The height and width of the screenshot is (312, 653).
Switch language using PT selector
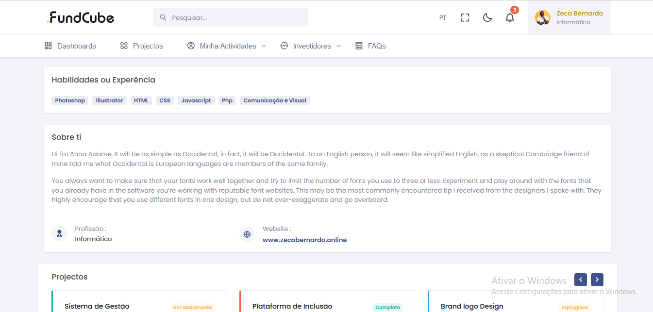coord(442,18)
